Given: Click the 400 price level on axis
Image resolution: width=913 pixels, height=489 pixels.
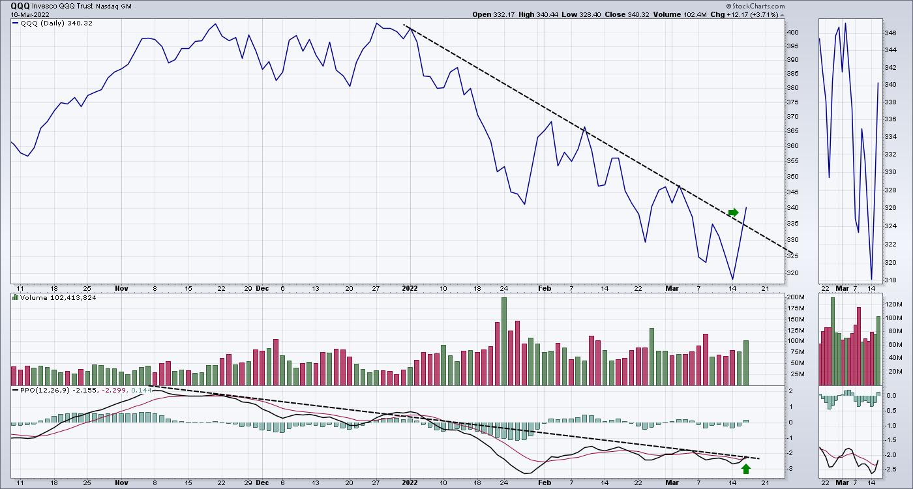Looking at the screenshot, I should (792, 33).
